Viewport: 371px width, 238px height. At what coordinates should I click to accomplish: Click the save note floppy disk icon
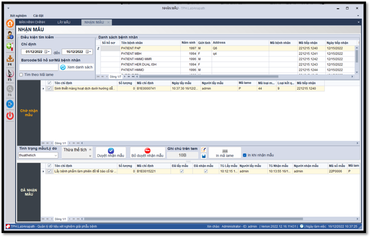[x=204, y=156]
